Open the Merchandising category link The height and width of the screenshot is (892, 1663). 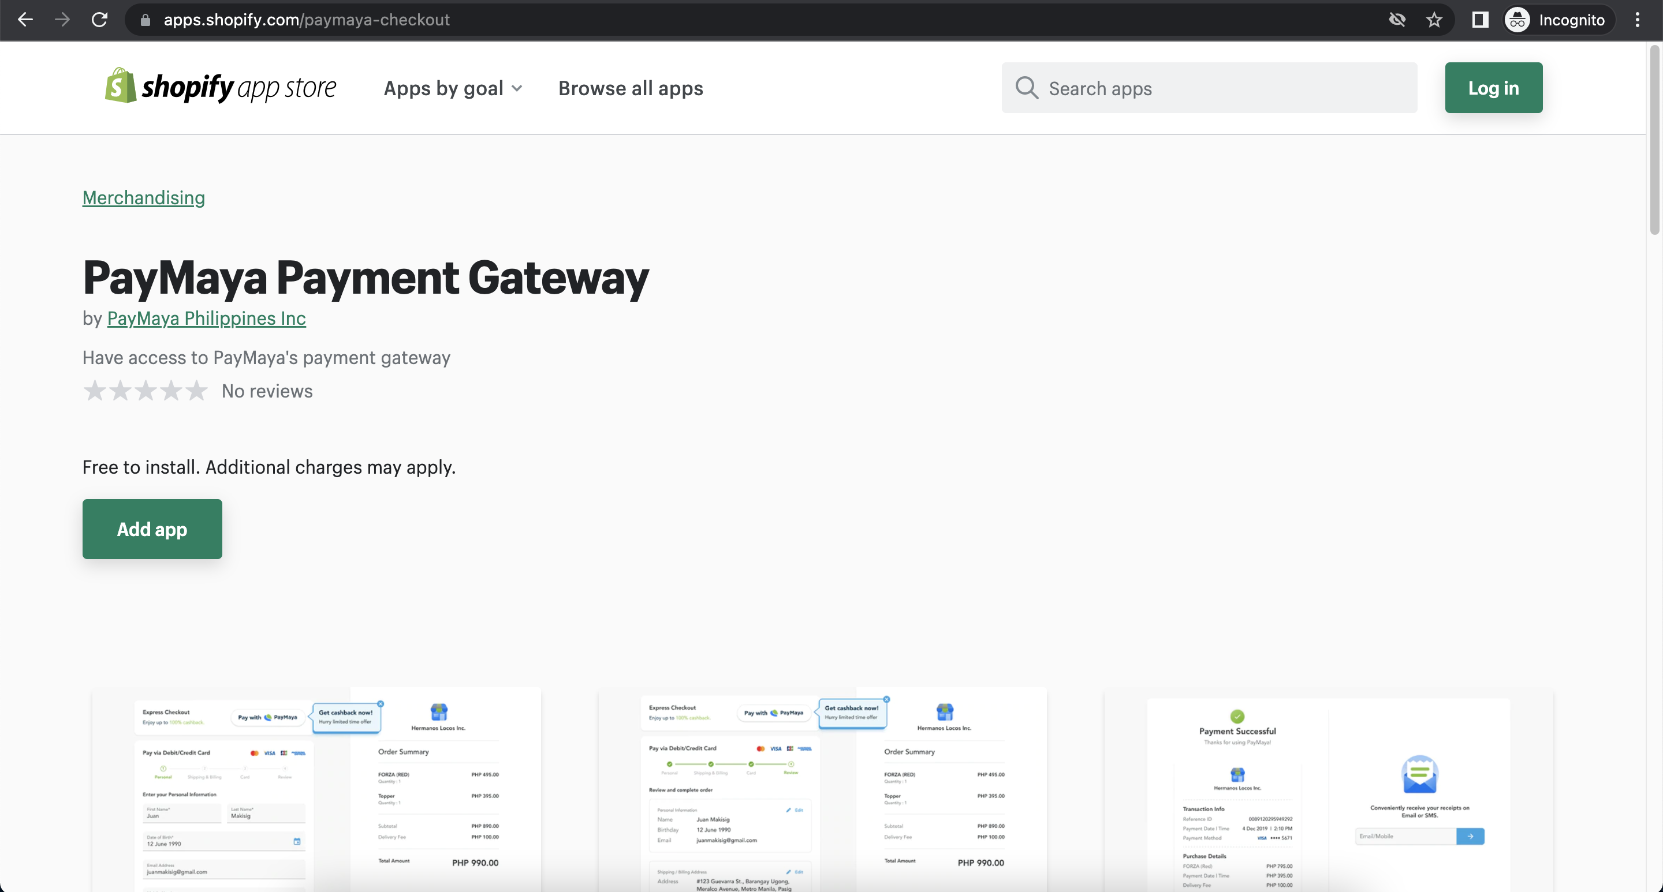(x=143, y=197)
